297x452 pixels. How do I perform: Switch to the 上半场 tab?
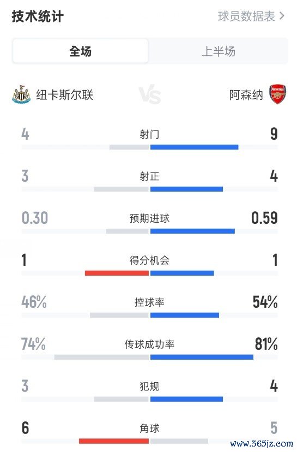point(219,51)
